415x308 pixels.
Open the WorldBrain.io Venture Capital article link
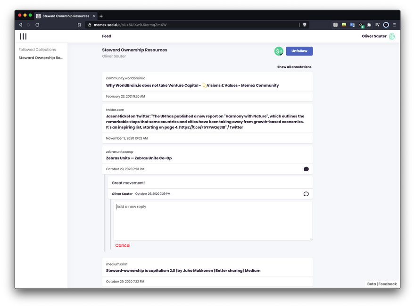point(192,85)
